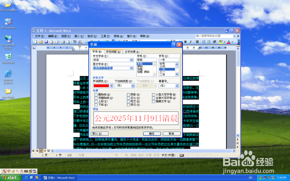Viewport: 290px width, 181px height.
Task: Open the 下划线线型 underline style dropdown
Action: point(133,86)
